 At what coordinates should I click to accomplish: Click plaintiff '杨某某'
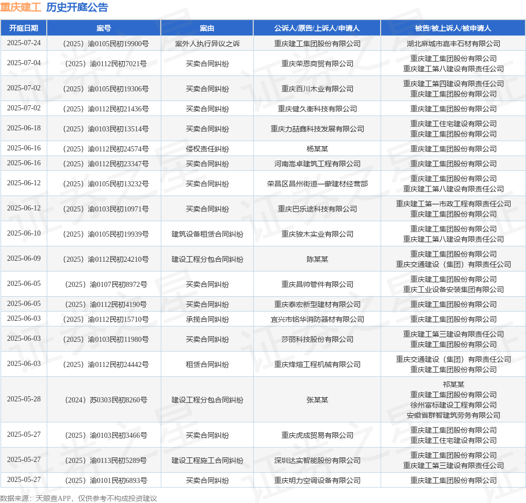[317, 149]
